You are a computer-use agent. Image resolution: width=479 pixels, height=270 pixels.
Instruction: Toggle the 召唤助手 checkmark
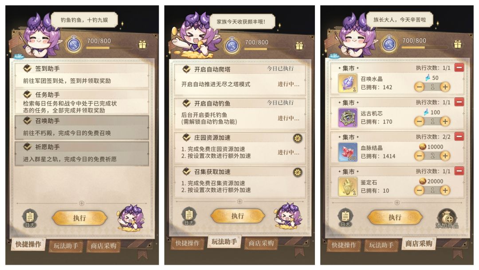(27, 120)
